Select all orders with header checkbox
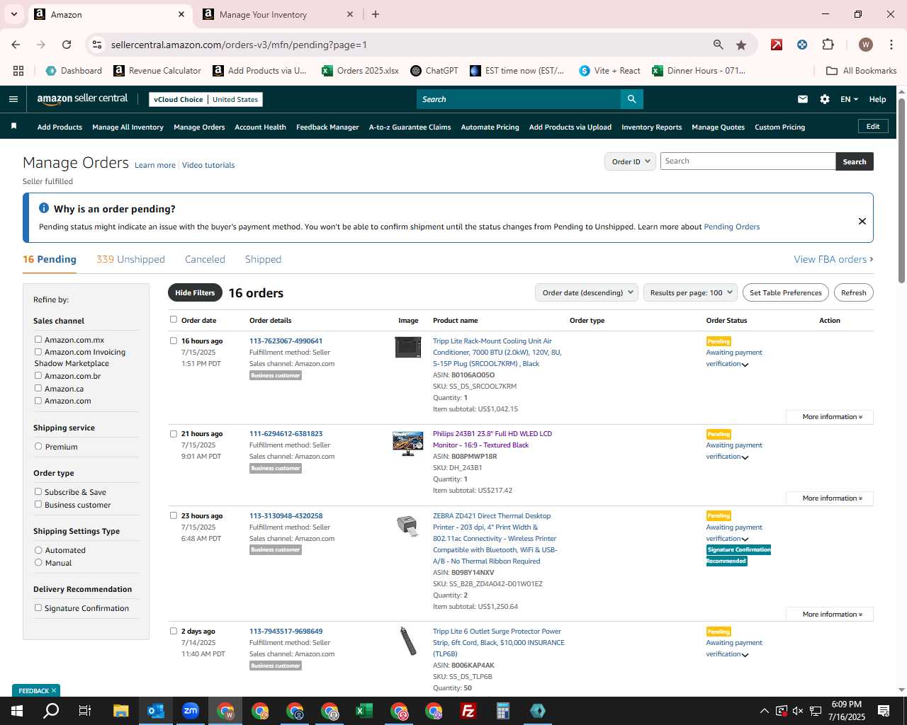The width and height of the screenshot is (907, 725). click(x=174, y=319)
